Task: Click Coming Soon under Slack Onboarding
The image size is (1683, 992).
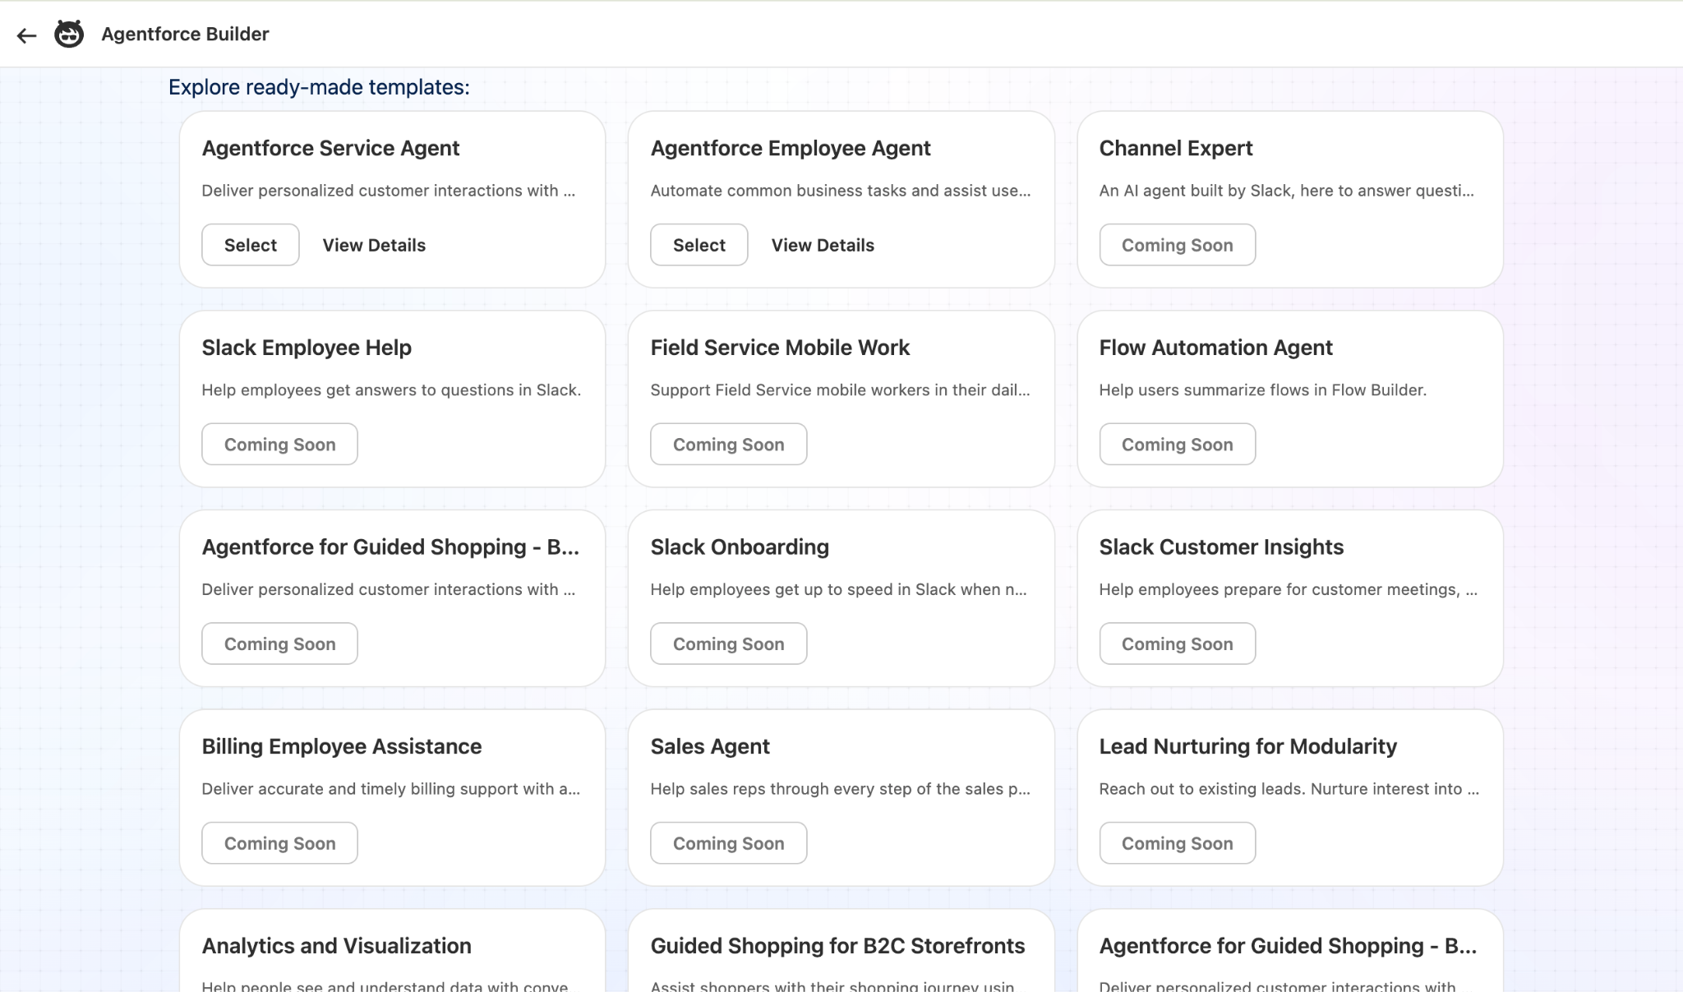Action: pos(729,644)
